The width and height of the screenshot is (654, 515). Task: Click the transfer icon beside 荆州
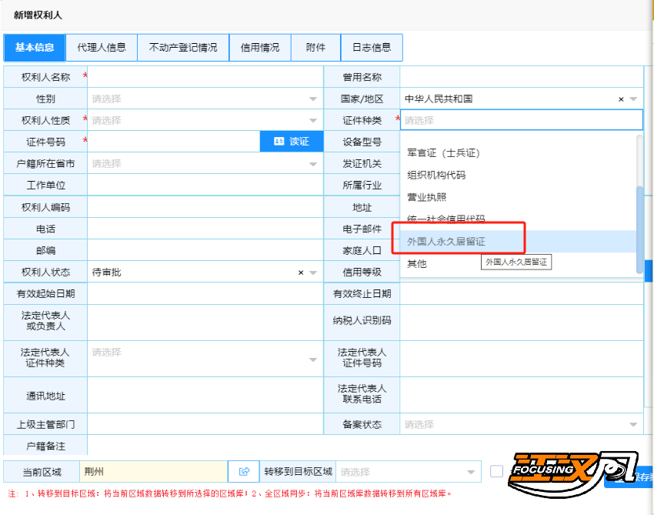pos(245,472)
